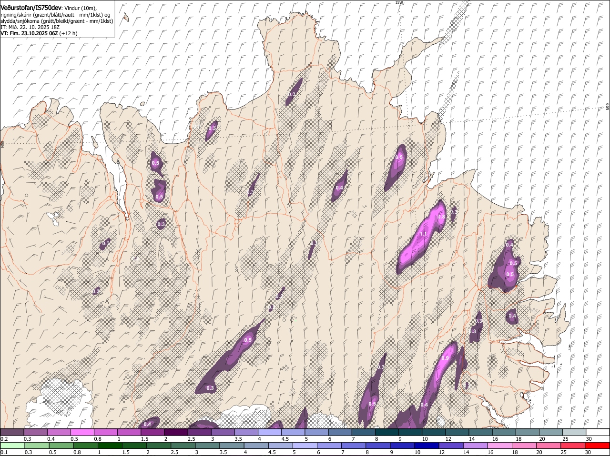The width and height of the screenshot is (610, 456).
Task: Click the pale gray 25–30 swatch in the top legend
Action: click(574, 432)
